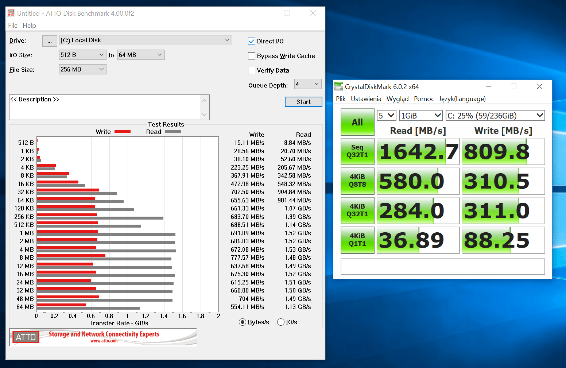This screenshot has width=566, height=368.
Task: Click the Write [MB/s] column header
Action: tap(503, 131)
